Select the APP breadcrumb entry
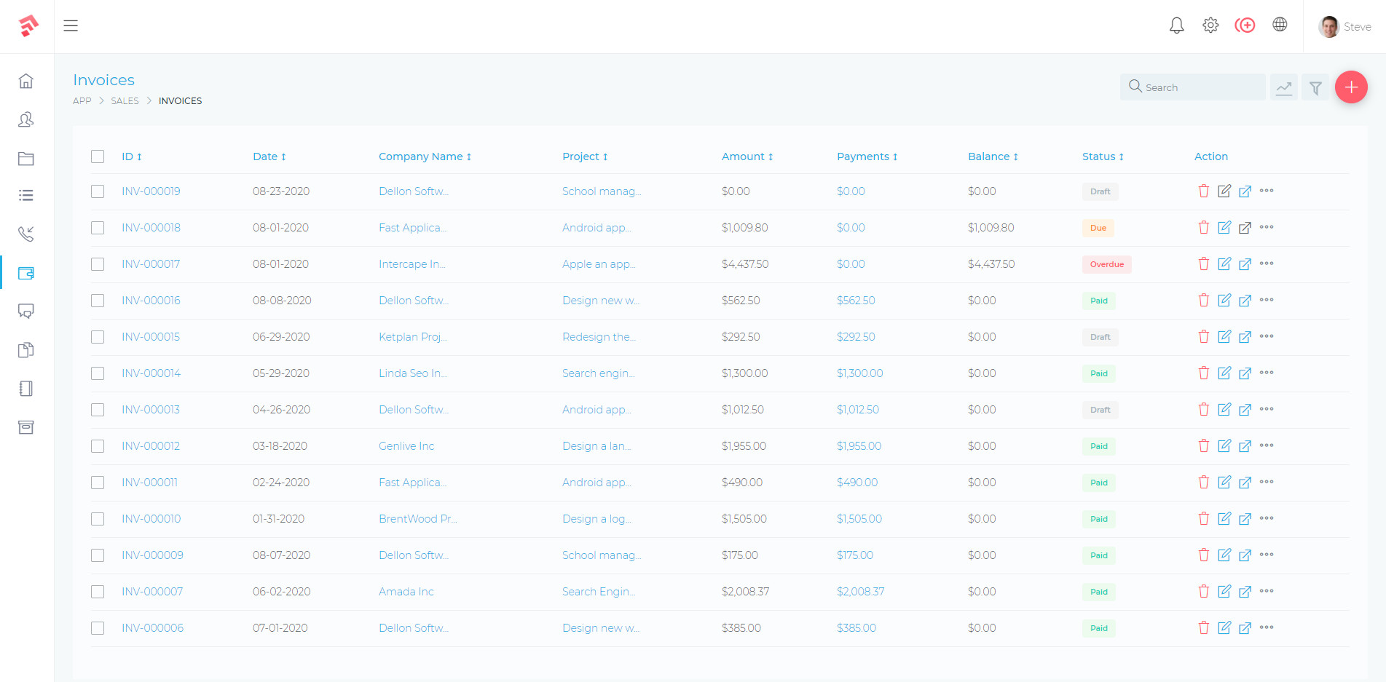Viewport: 1386px width, 682px height. point(82,100)
